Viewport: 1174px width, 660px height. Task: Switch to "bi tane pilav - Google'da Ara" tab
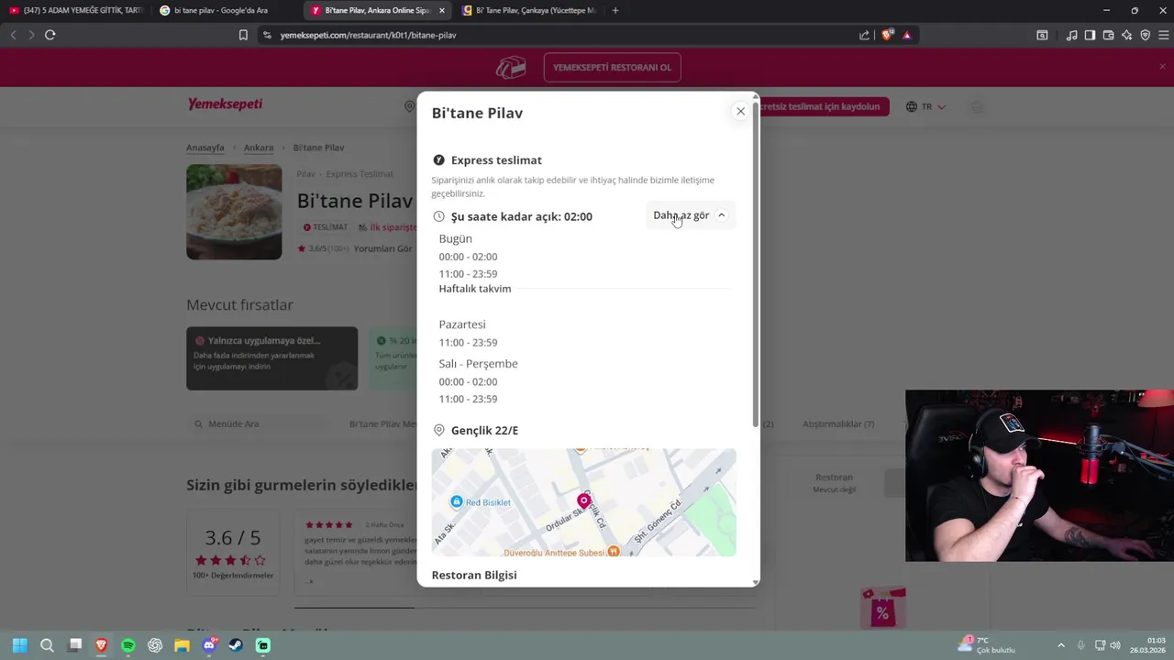(x=225, y=10)
